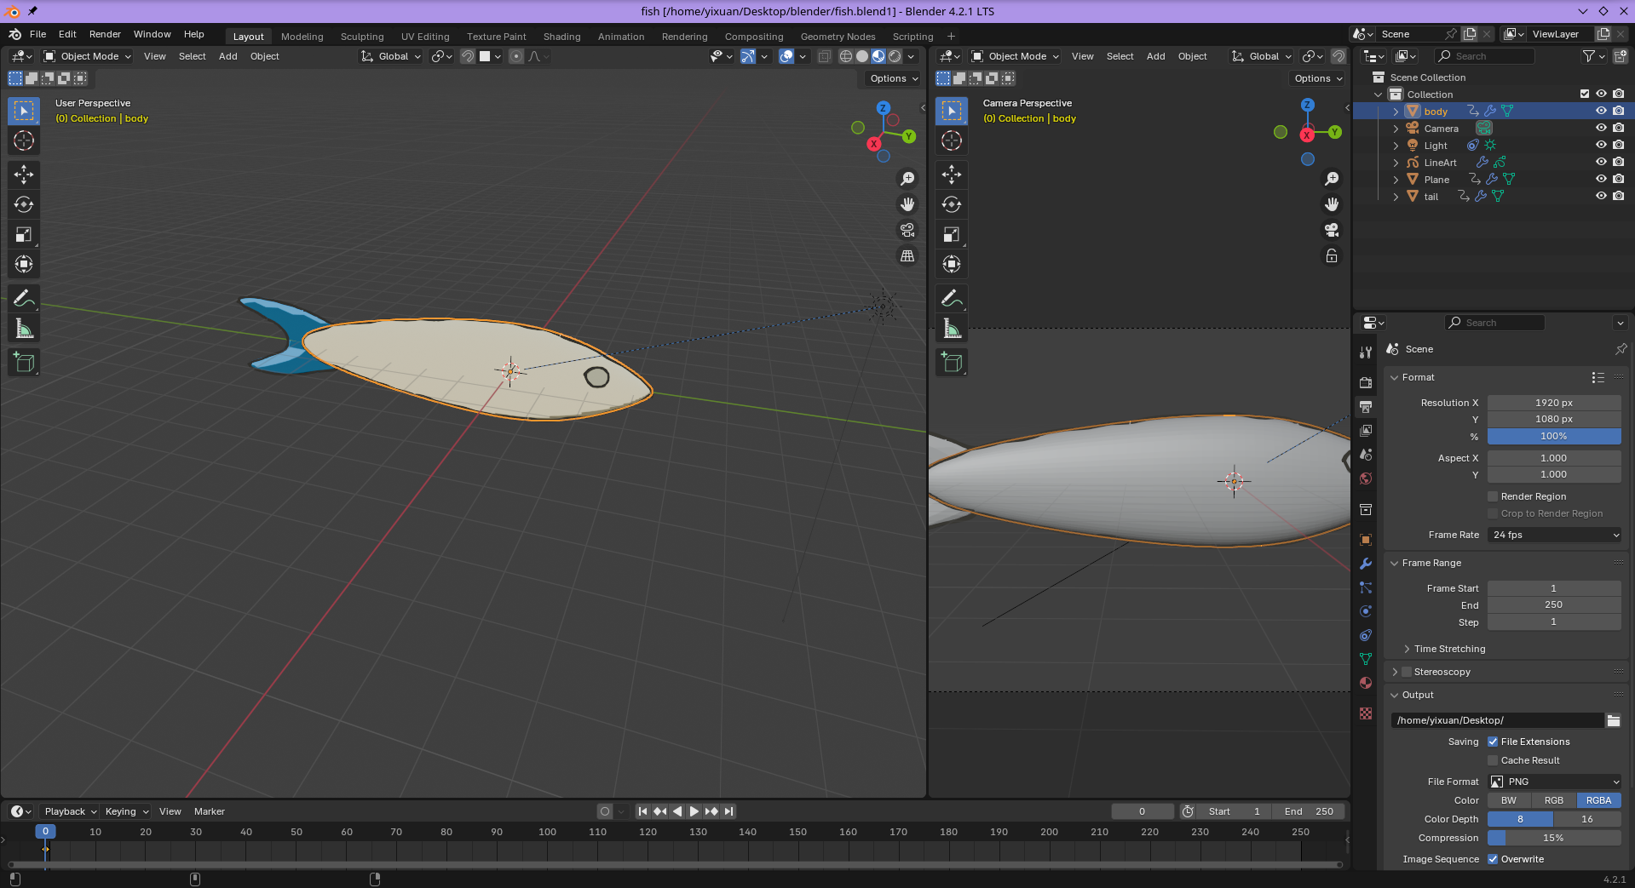Toggle camera view in left viewport
Image resolution: width=1635 pixels, height=888 pixels.
pyautogui.click(x=907, y=230)
